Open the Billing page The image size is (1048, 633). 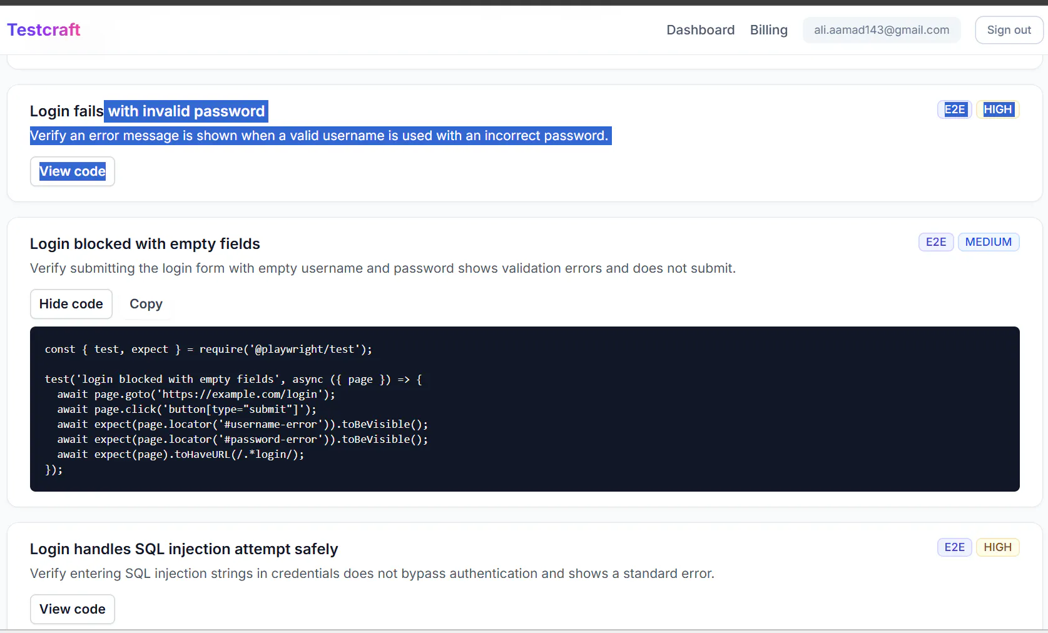[x=768, y=30]
